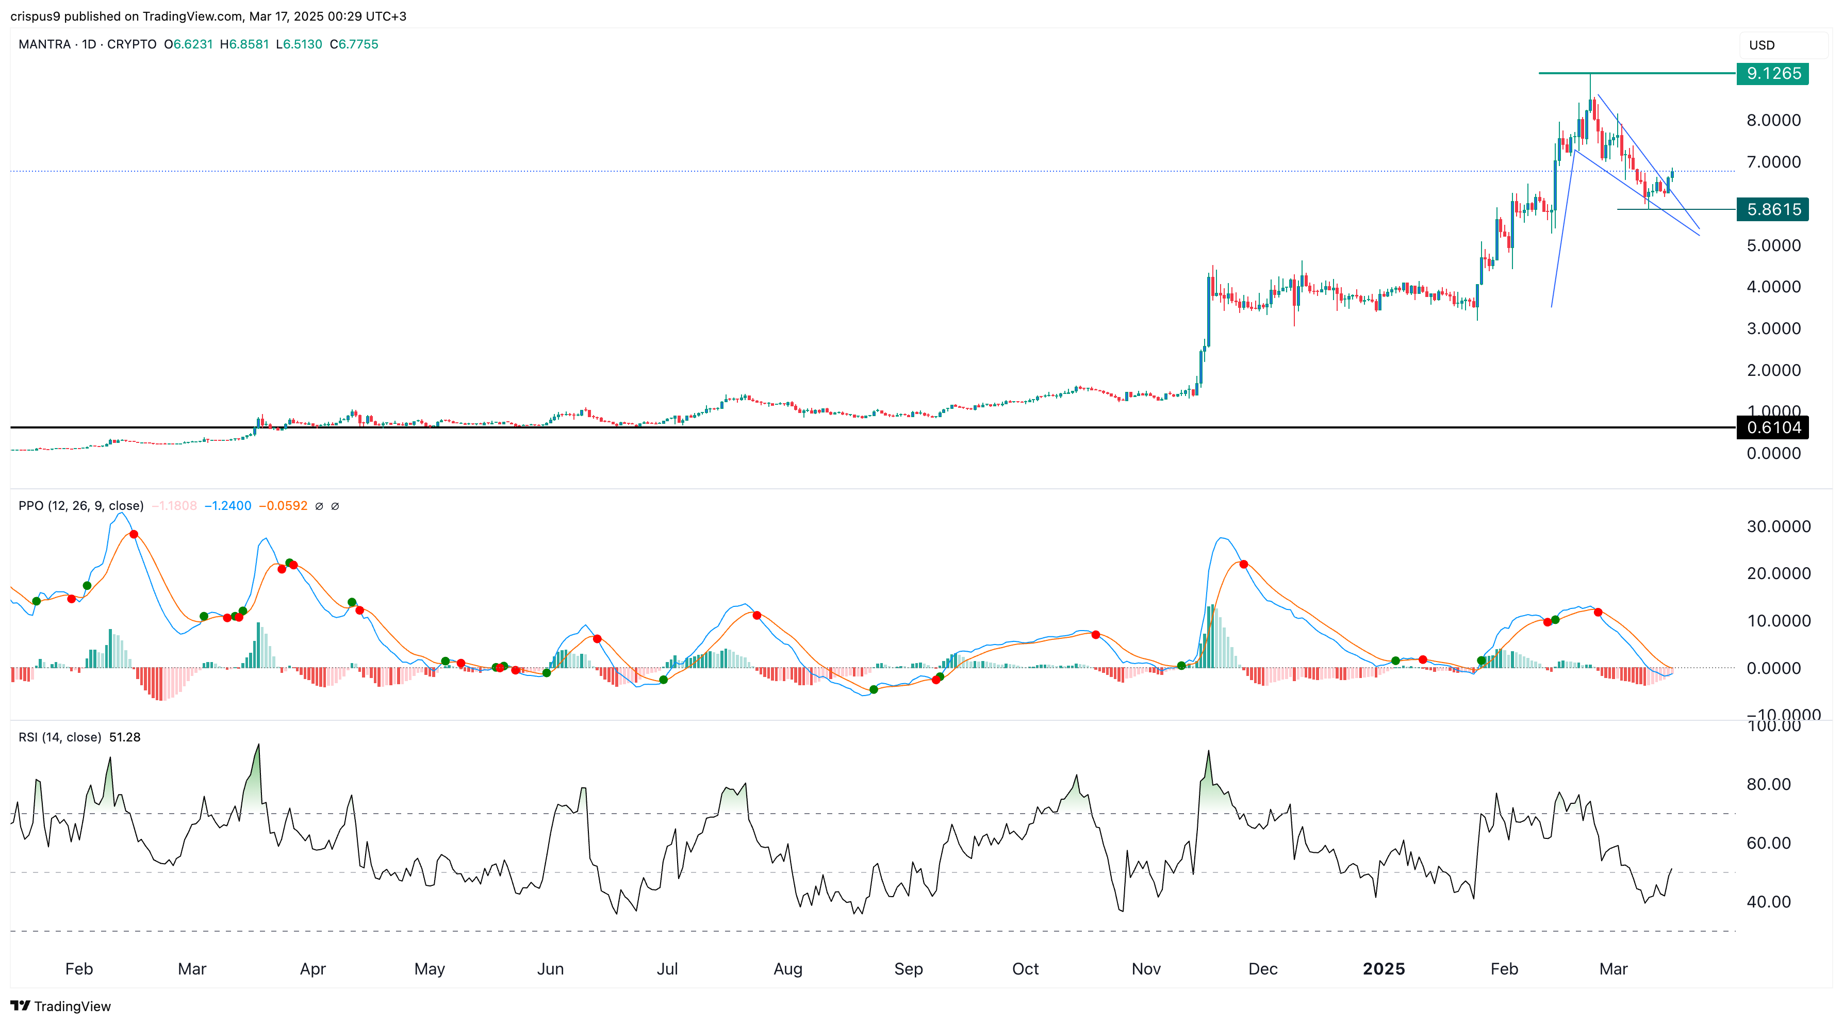The width and height of the screenshot is (1843, 1024).
Task: Click the 2.0000 price axis label
Action: (x=1773, y=370)
